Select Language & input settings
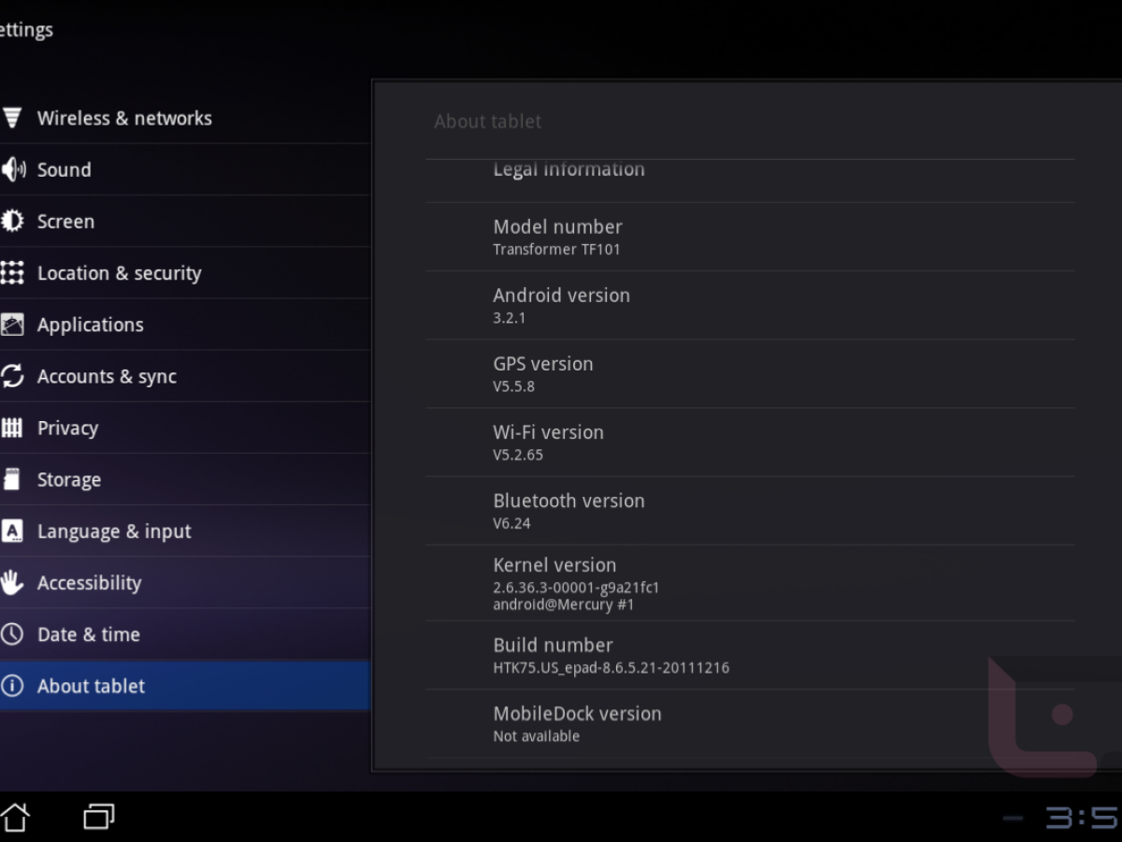The image size is (1122, 842). 114,531
